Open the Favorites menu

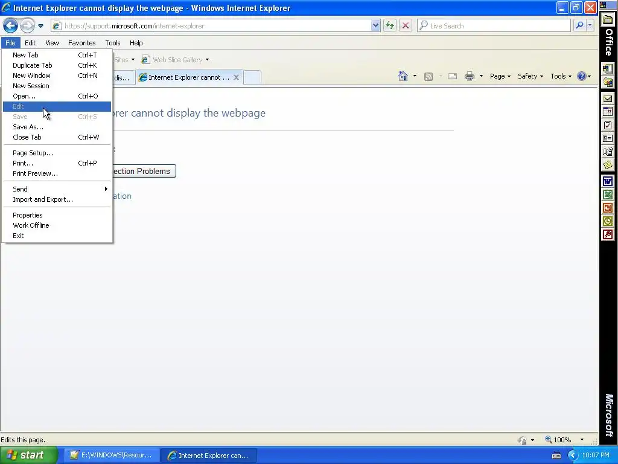(81, 43)
